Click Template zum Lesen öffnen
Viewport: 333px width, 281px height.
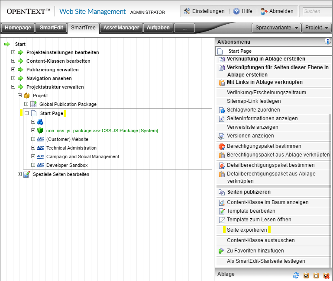point(259,220)
